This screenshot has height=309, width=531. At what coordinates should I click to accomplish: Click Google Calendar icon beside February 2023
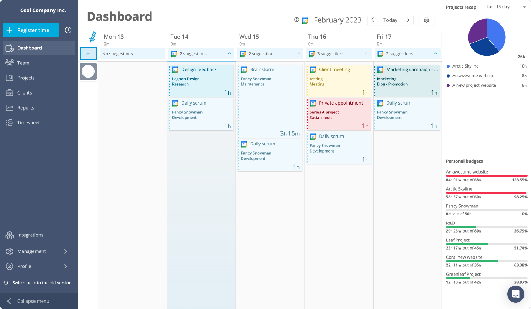click(305, 21)
